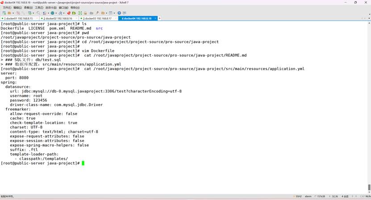Click the 4 会话 sessions status entry
The height and width of the screenshot is (200, 371).
point(345,196)
